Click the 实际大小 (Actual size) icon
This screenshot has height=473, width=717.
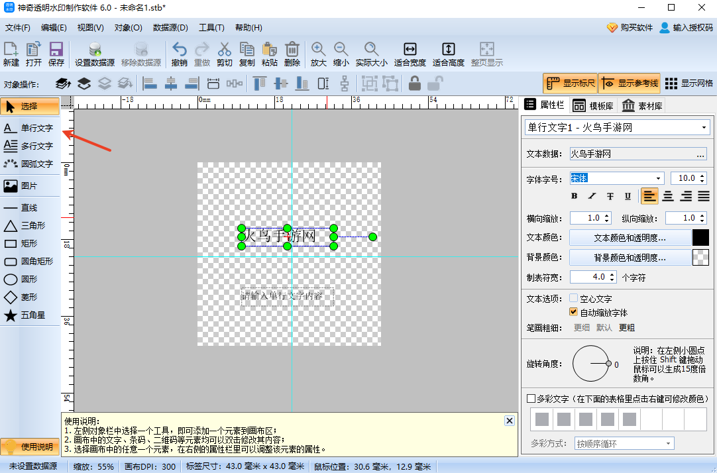371,54
